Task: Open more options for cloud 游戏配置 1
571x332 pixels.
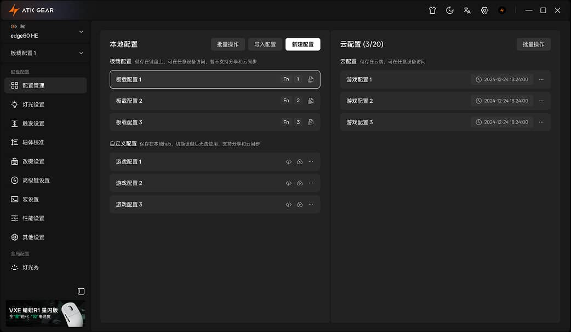Action: (x=541, y=79)
